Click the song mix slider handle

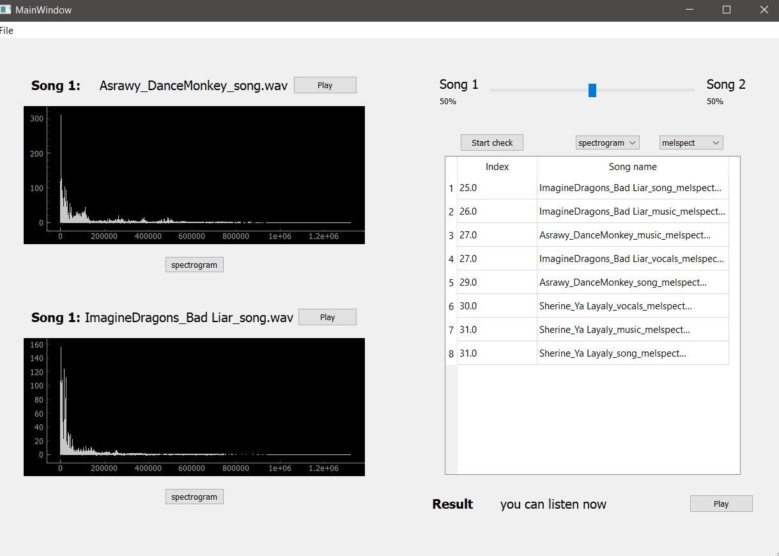[592, 90]
